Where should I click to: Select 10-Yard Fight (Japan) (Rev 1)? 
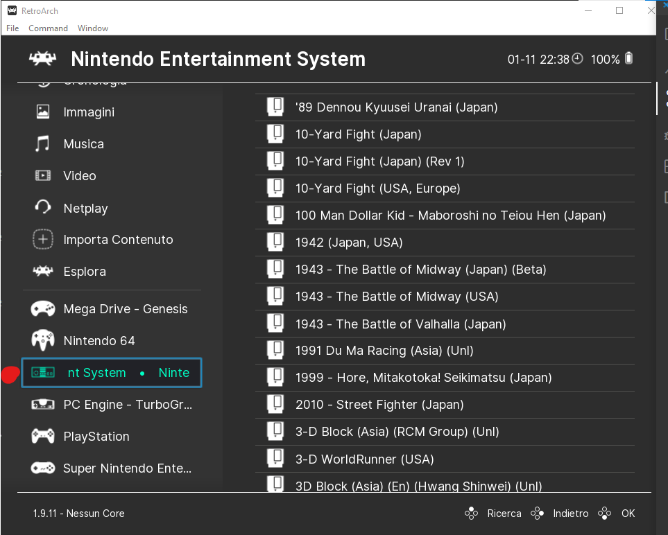445,161
